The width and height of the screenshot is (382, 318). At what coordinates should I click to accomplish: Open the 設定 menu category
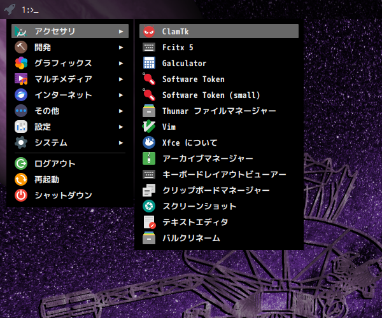click(70, 127)
